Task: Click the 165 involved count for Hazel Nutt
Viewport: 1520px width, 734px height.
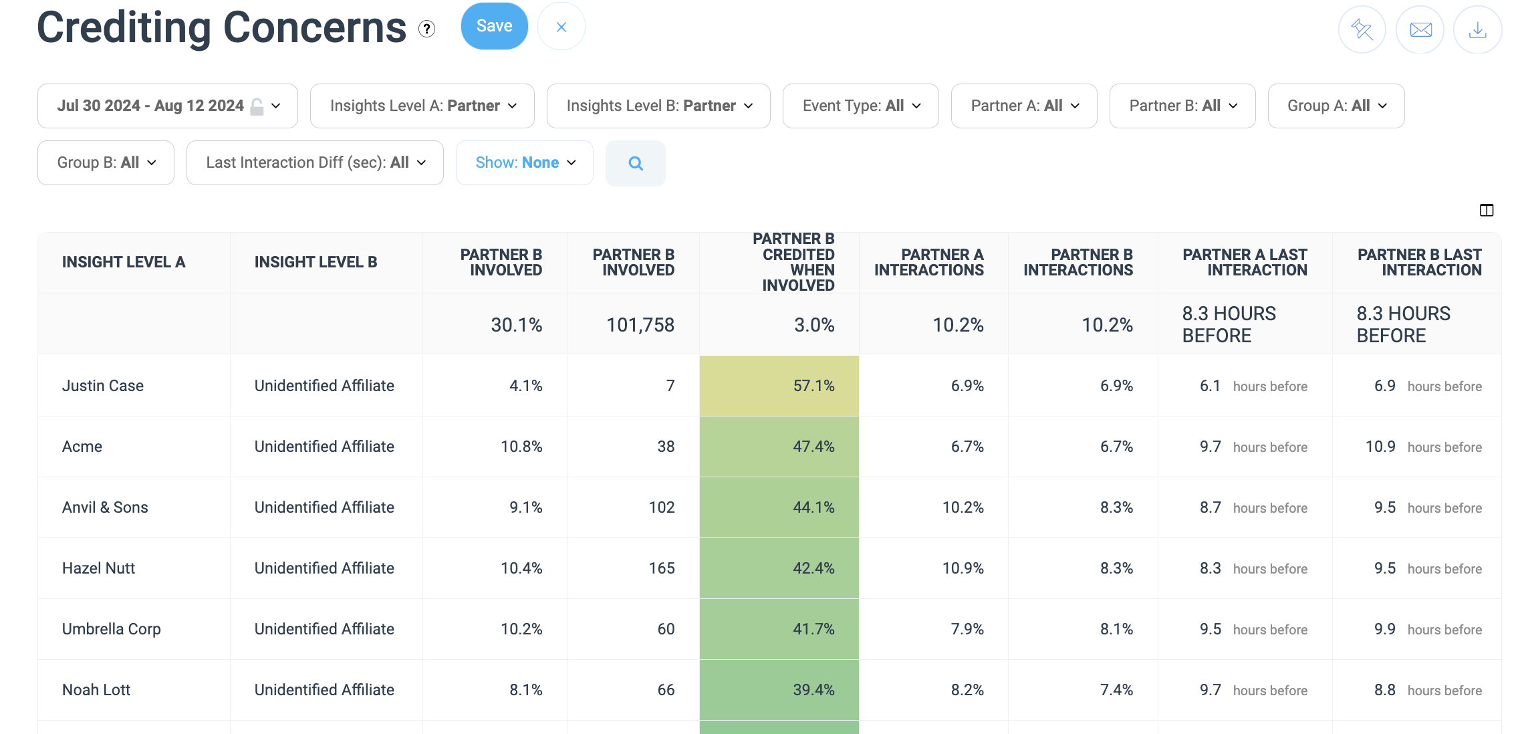Action: click(662, 568)
